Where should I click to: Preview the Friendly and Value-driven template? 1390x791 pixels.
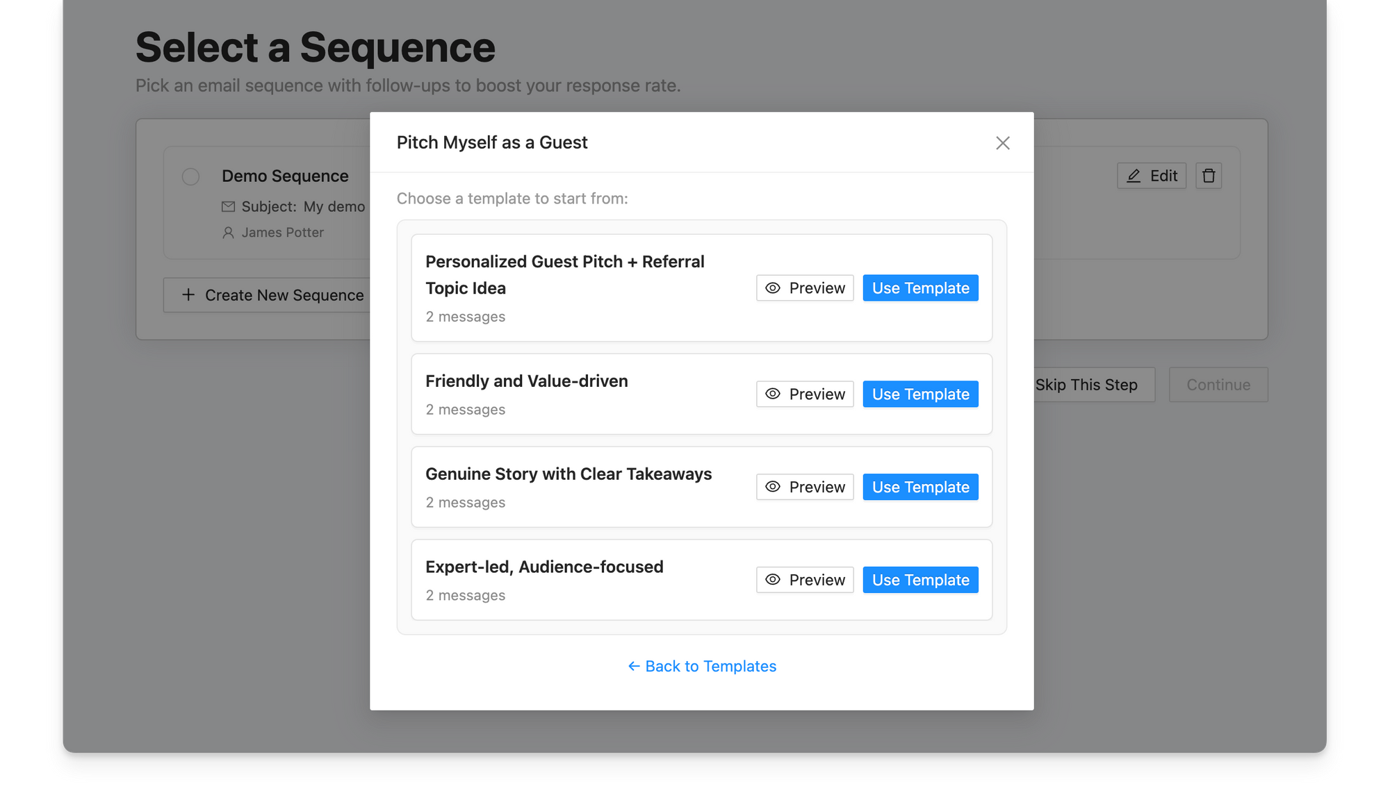pos(804,394)
